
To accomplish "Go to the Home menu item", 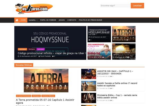I will pos(23,20).
